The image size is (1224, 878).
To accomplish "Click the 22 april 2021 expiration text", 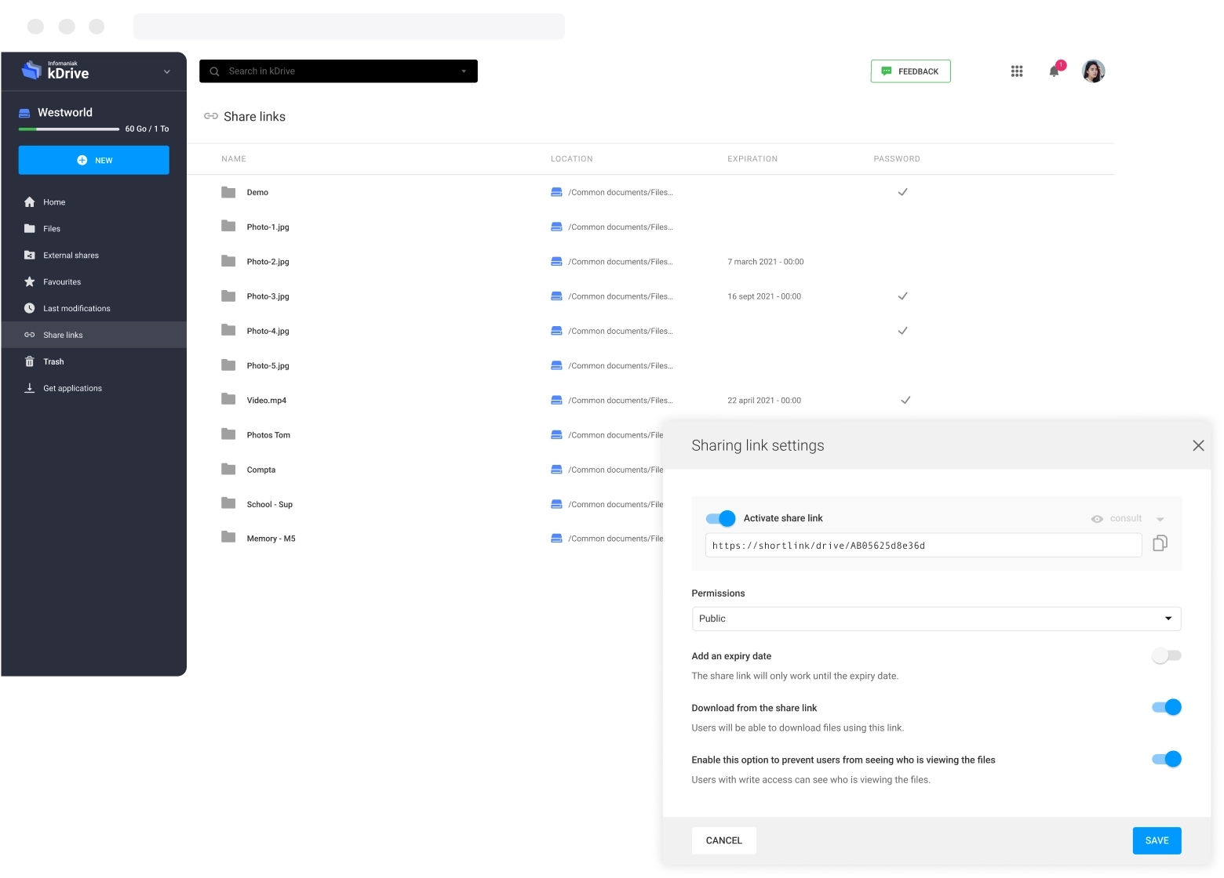I will (764, 401).
